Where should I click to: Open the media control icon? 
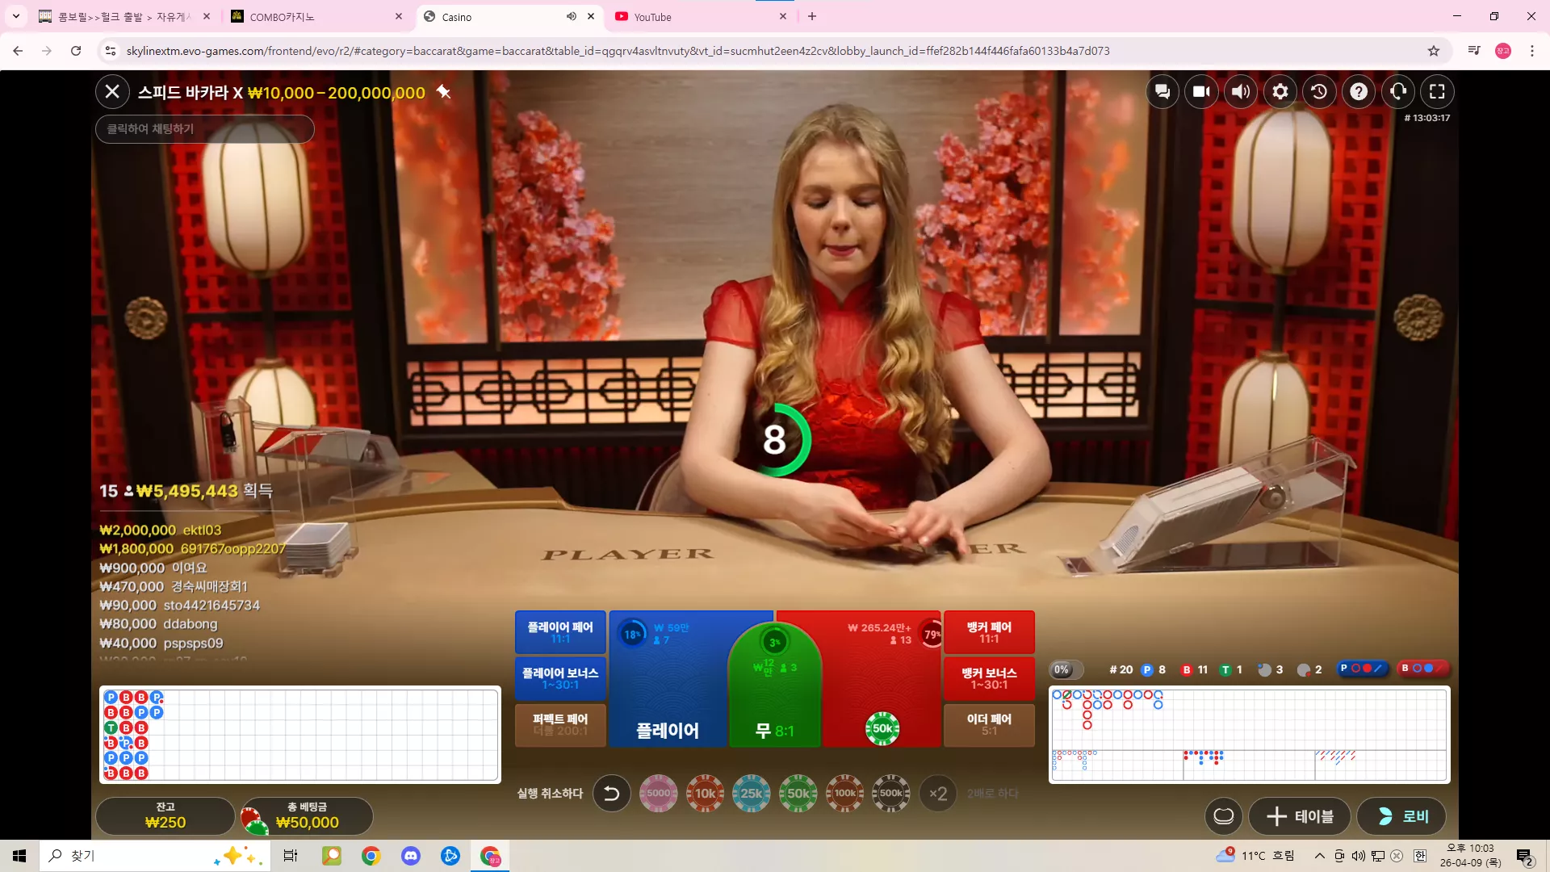(x=1474, y=51)
